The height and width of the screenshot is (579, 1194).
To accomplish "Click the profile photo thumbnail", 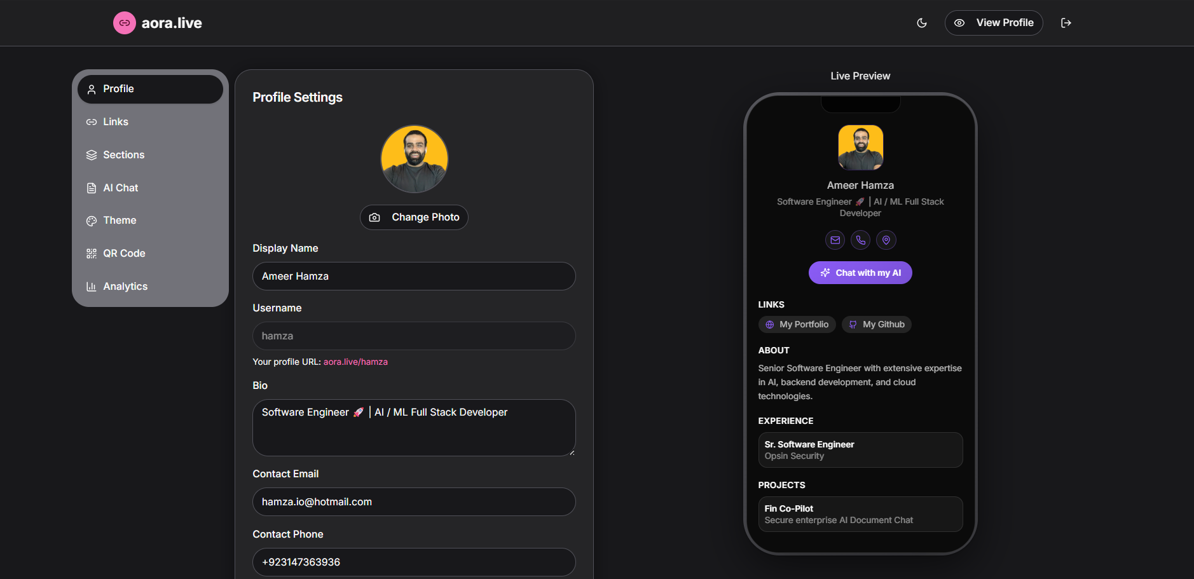I will click(x=414, y=158).
